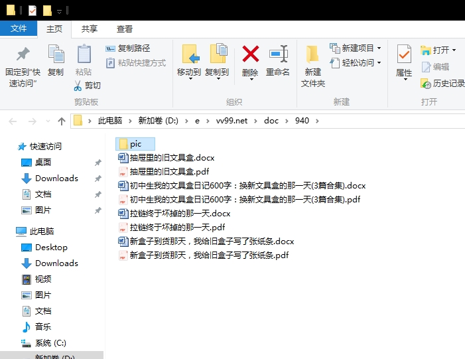Click the Copy path button
Viewport: 465px width, 359px height.
[128, 48]
